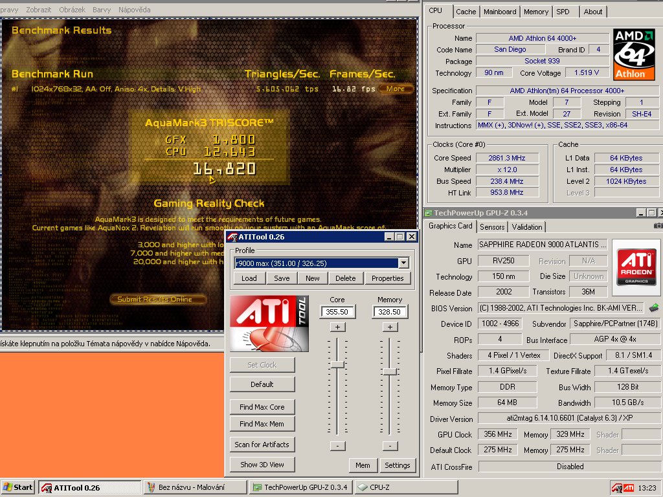This screenshot has width=663, height=497.
Task: Open the Start menu
Action: (x=17, y=487)
